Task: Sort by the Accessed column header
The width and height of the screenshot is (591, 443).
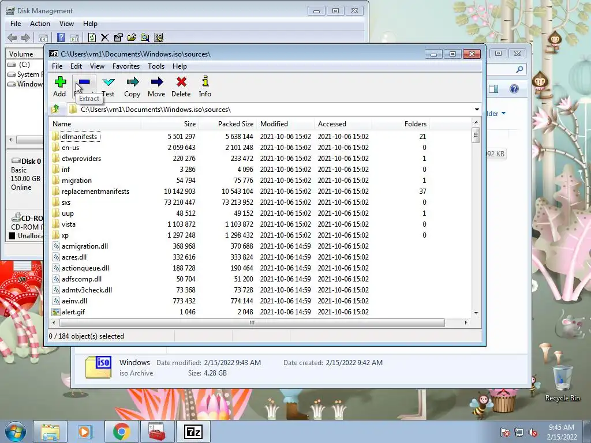Action: (x=343, y=124)
